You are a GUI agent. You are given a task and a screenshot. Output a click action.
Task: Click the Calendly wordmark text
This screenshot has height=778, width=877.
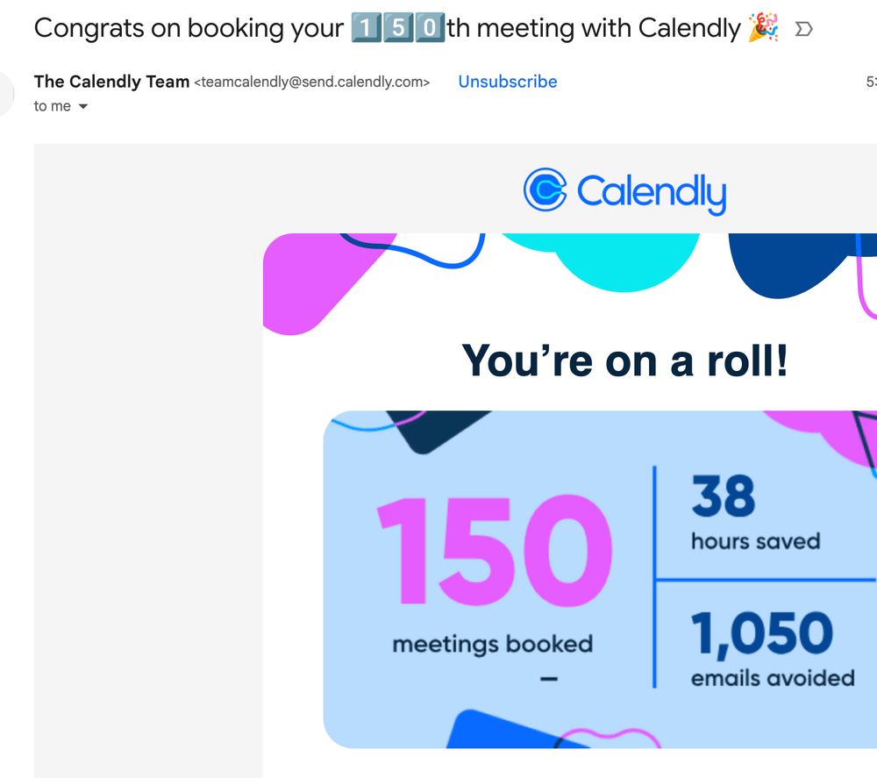(652, 194)
